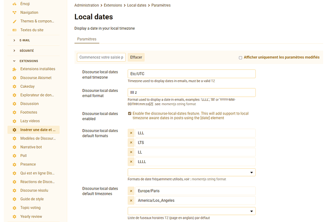This screenshot has width=325, height=222.
Task: Toggle Afficher uniquement les paramètres modifiés checkbox
Action: pos(240,58)
